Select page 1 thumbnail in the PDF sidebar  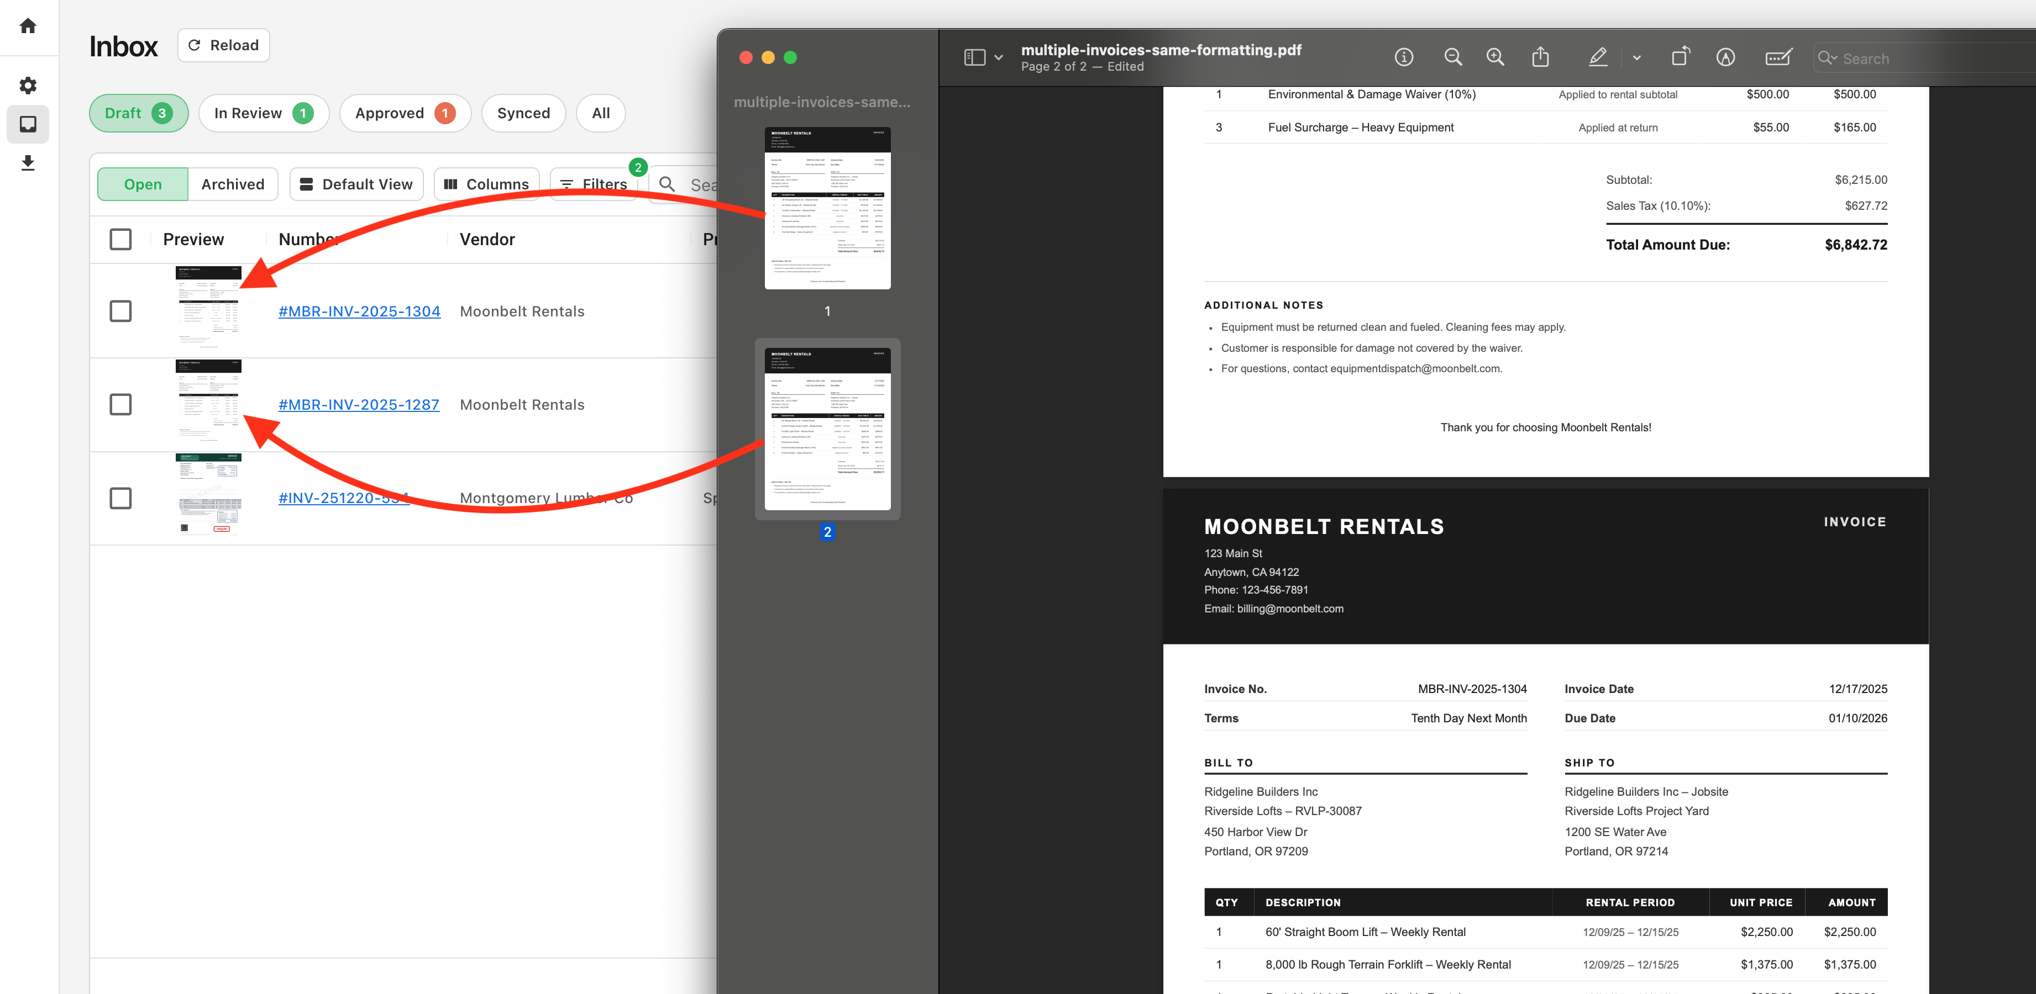click(827, 208)
